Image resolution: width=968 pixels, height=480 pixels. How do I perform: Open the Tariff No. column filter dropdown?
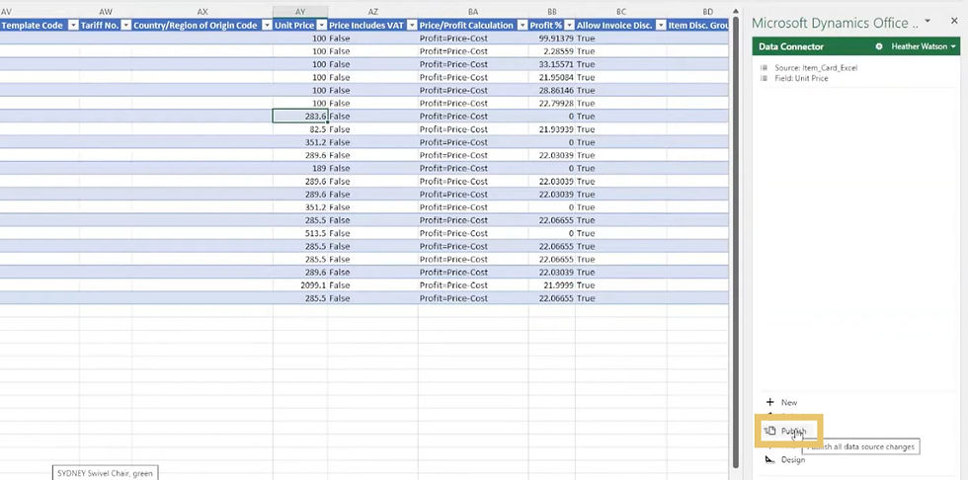[x=126, y=26]
